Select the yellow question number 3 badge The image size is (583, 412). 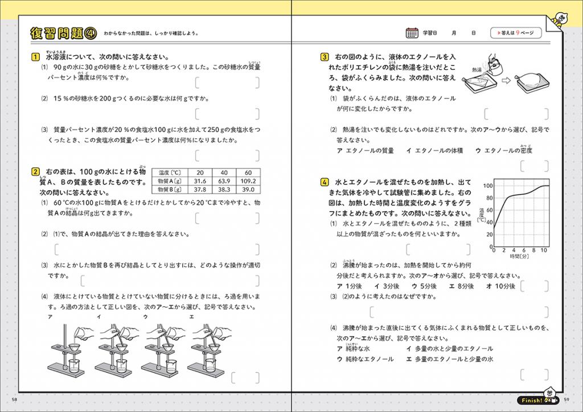pyautogui.click(x=324, y=57)
